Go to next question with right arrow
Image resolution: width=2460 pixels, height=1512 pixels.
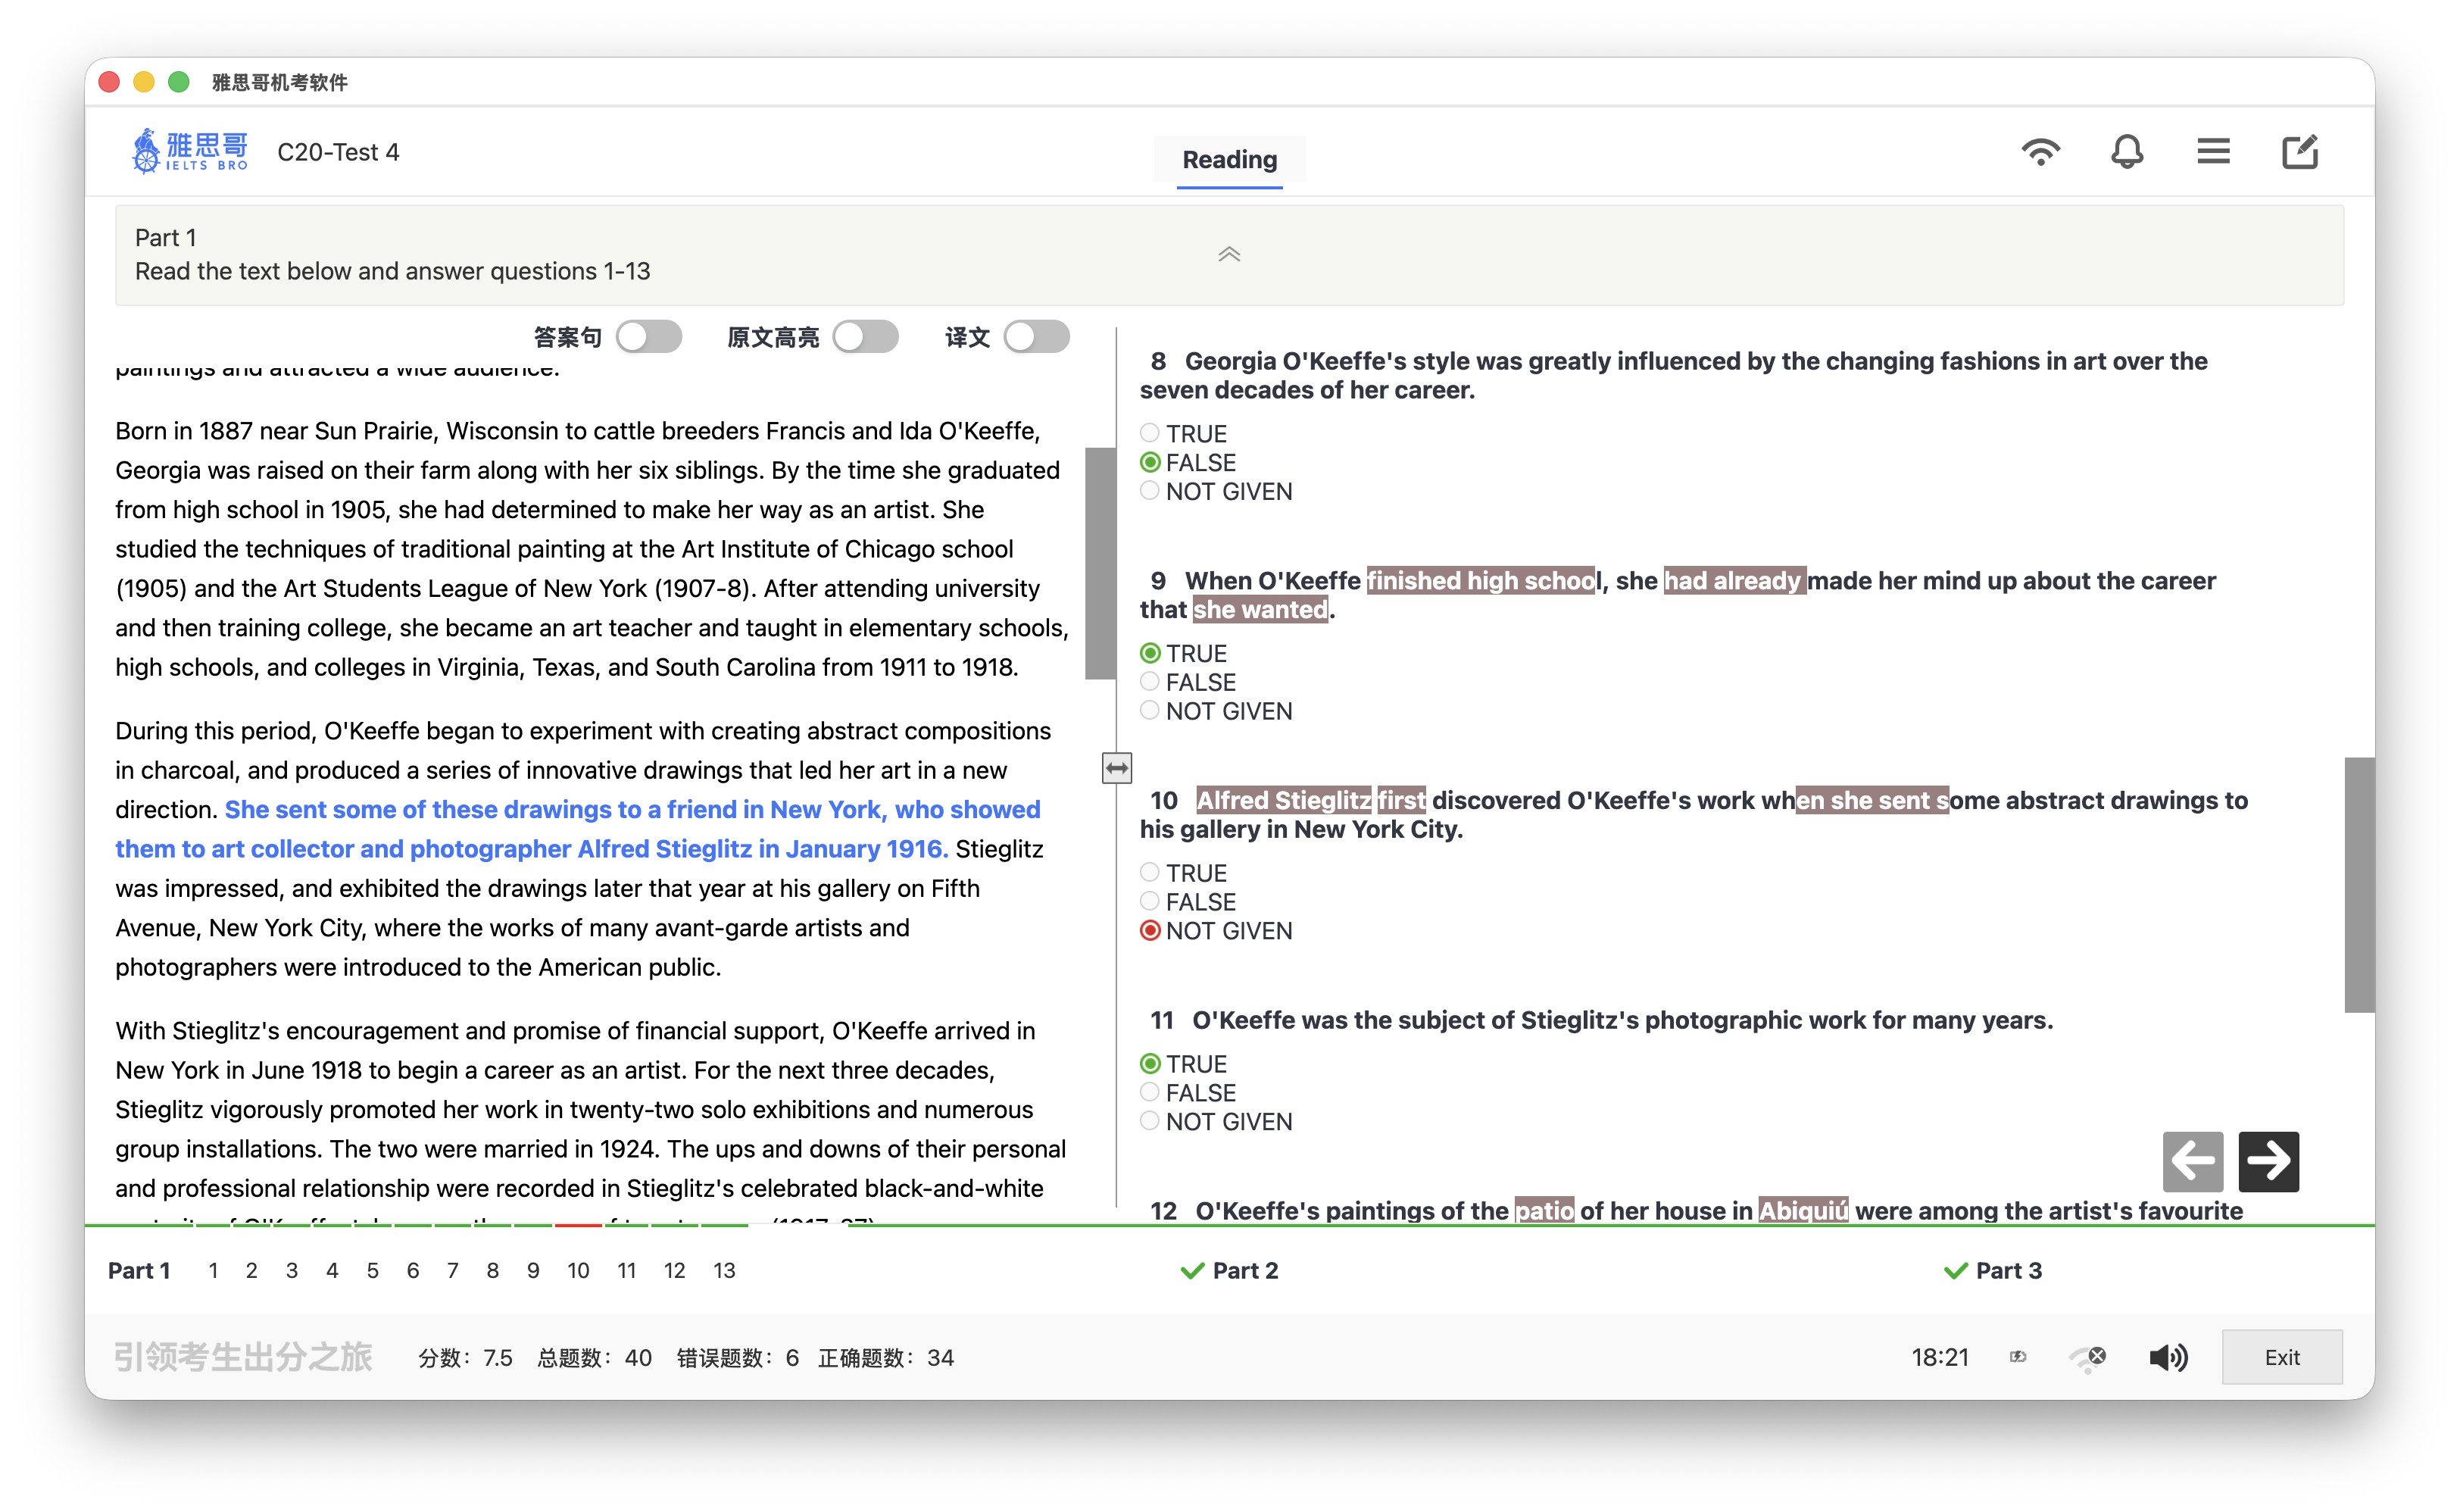(x=2268, y=1161)
